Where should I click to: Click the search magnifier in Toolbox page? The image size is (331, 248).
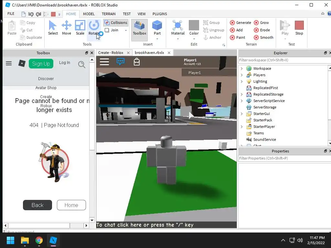[x=81, y=64]
